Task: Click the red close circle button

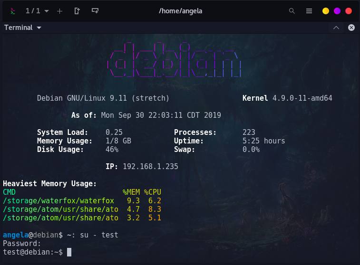Action: tap(349, 11)
